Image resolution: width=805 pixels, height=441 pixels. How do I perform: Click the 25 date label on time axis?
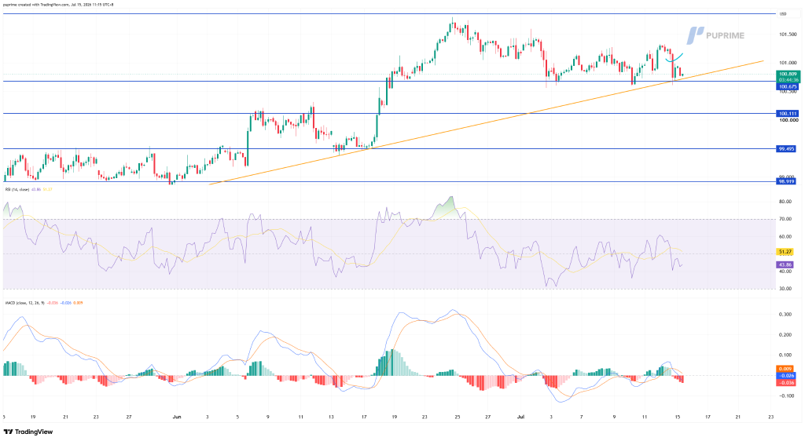point(458,417)
